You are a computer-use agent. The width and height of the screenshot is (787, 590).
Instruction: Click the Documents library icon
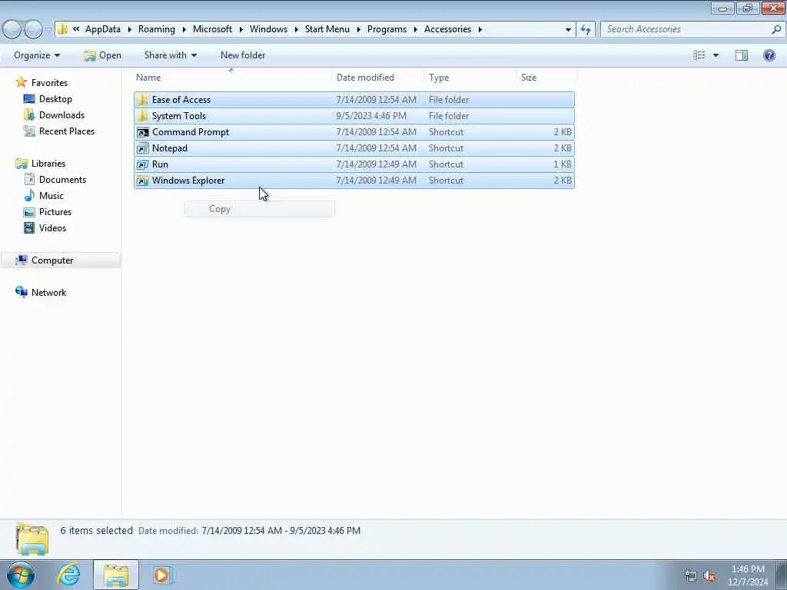pyautogui.click(x=29, y=180)
